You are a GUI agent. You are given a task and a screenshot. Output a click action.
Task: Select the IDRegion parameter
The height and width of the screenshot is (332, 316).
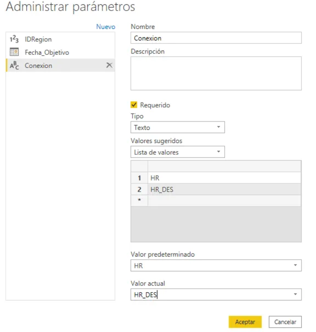[x=38, y=39]
